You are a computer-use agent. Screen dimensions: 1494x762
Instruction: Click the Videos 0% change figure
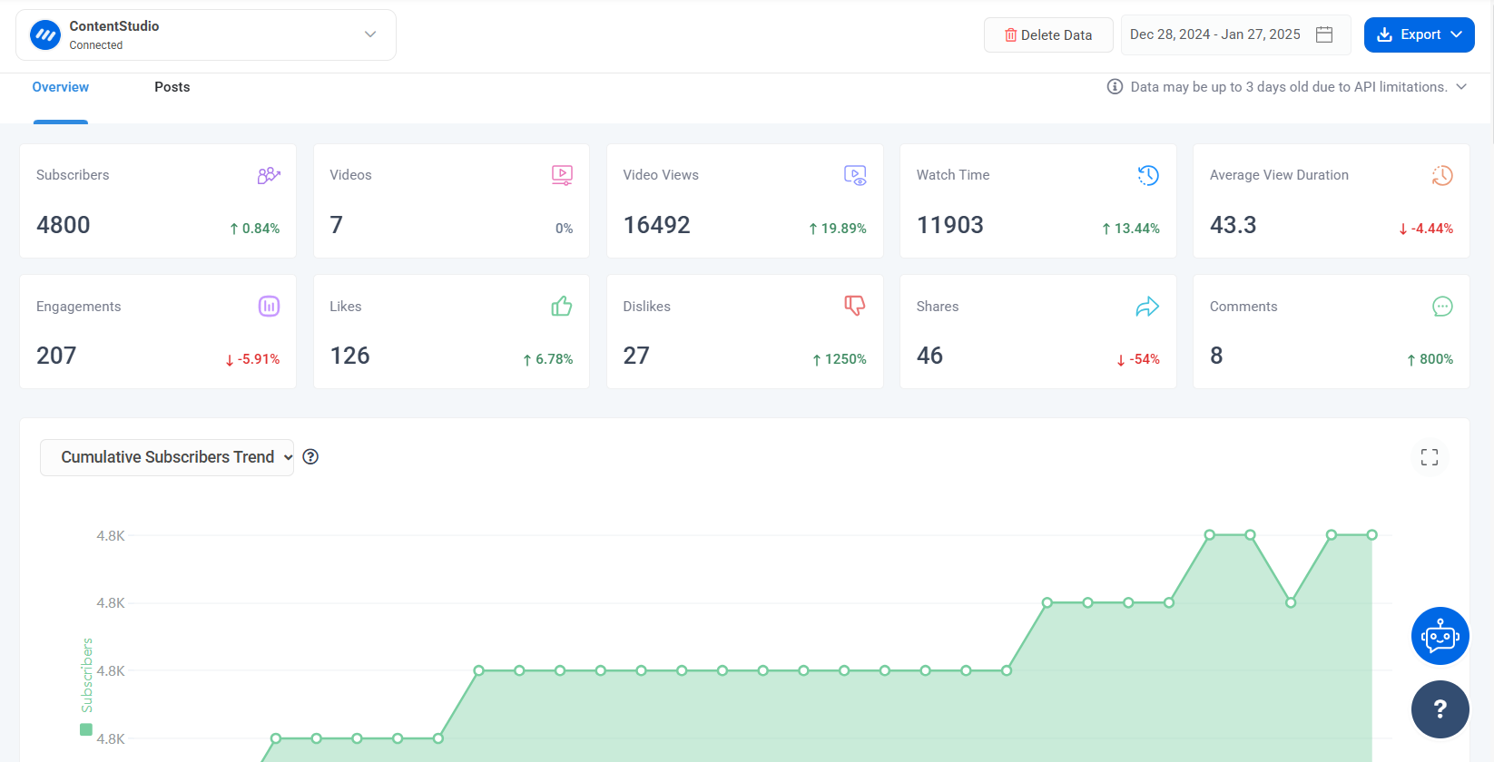(x=565, y=229)
